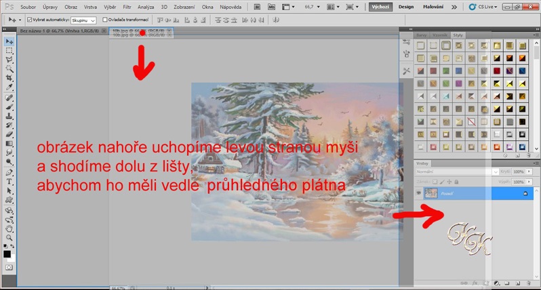Select the Eraser tool
Viewport: 541px width, 290px height.
click(9, 134)
